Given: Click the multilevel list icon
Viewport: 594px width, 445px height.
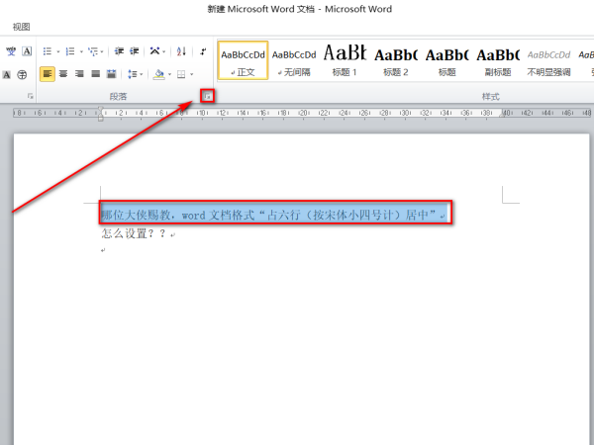Looking at the screenshot, I should pos(93,51).
